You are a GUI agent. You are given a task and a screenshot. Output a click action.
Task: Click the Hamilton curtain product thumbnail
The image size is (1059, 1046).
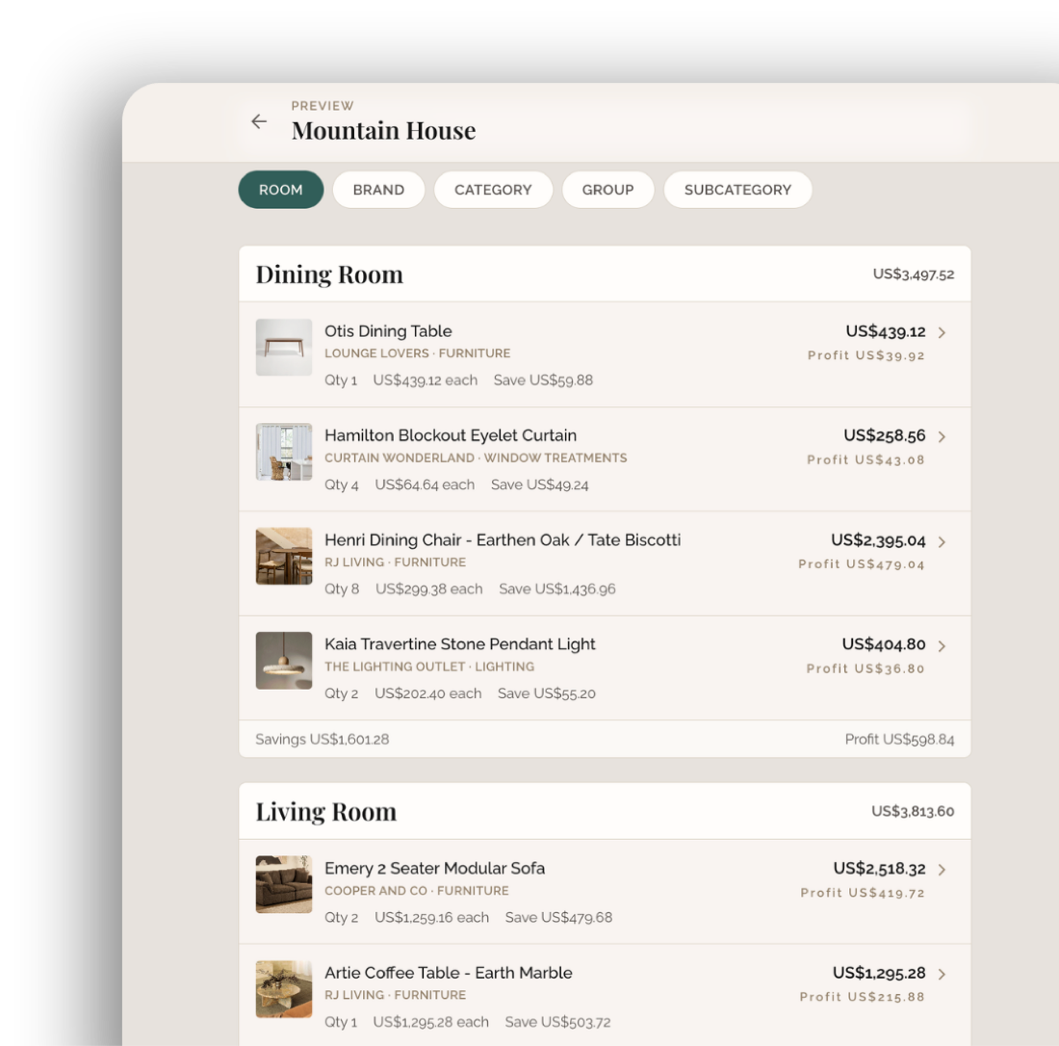pyautogui.click(x=284, y=452)
